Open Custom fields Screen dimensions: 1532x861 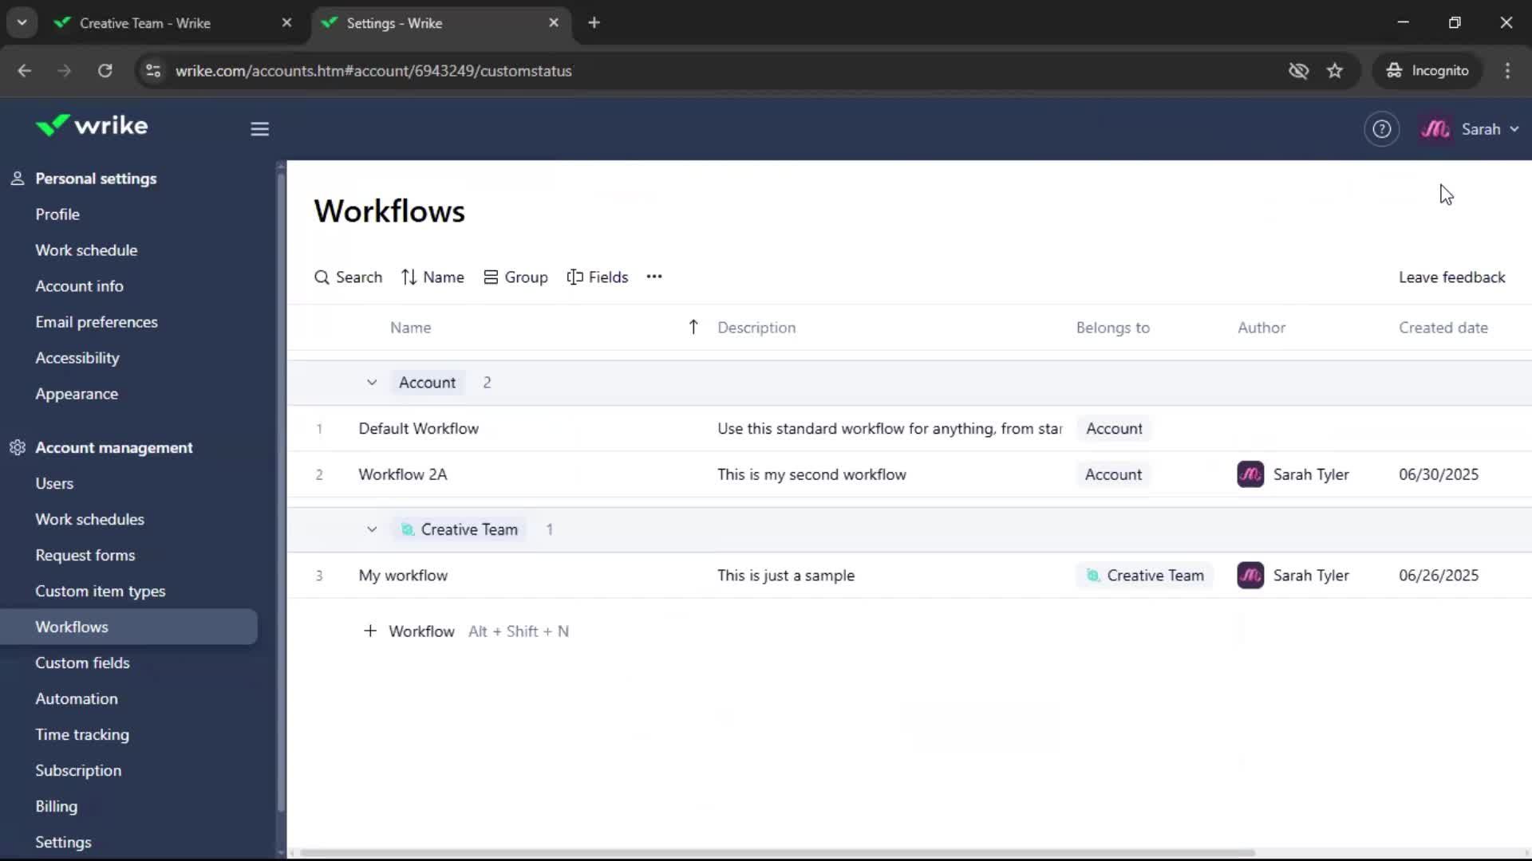82,662
